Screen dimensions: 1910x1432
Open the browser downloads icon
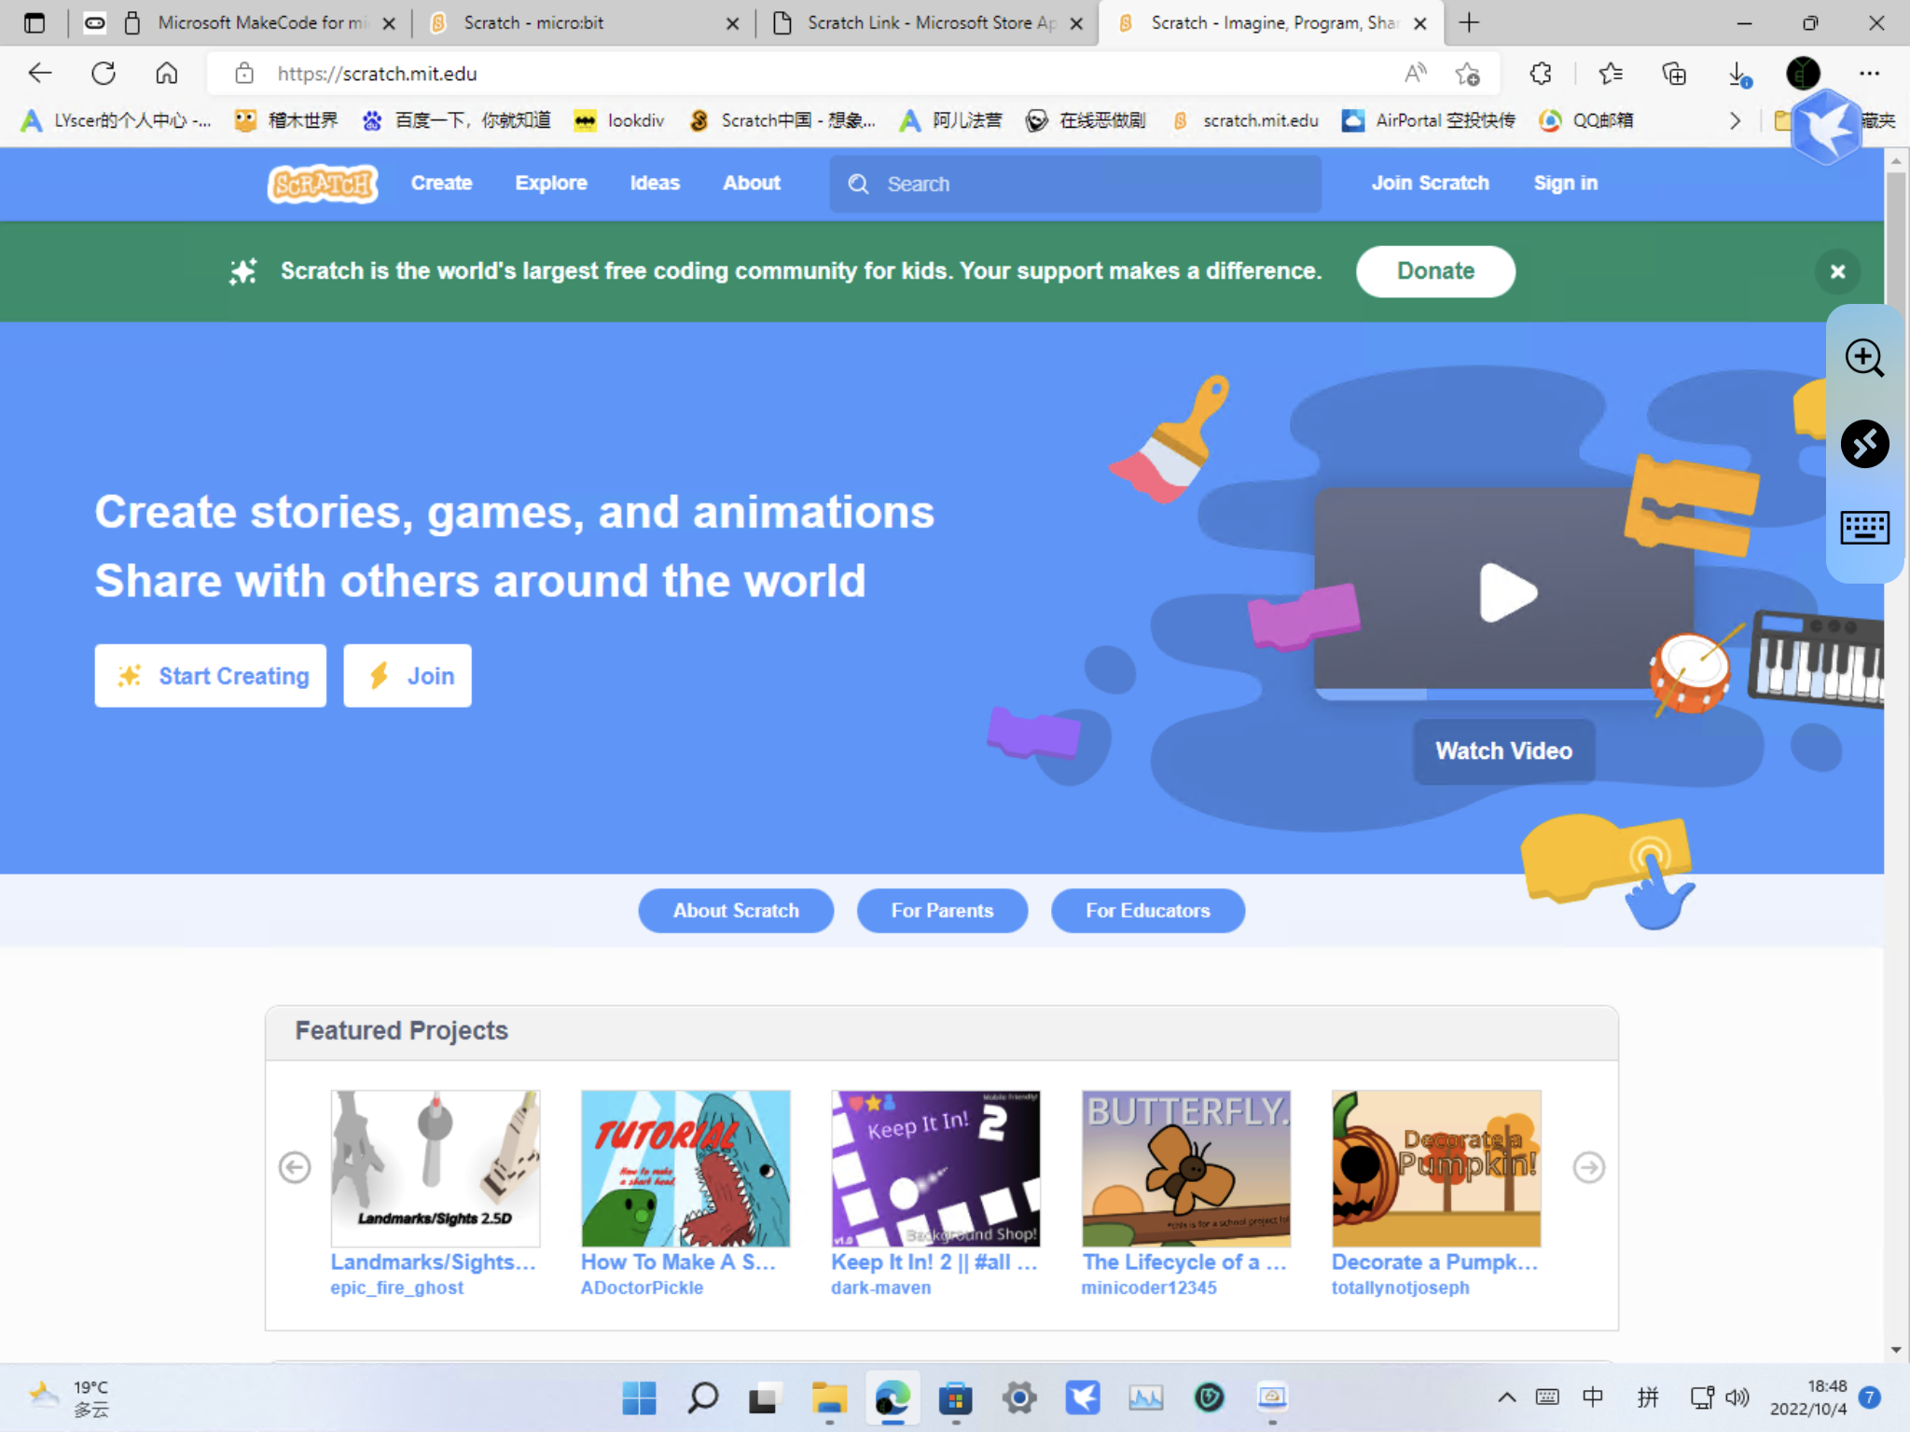coord(1738,74)
